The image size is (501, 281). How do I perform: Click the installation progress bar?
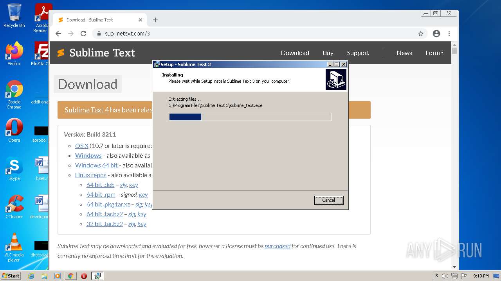(x=250, y=117)
